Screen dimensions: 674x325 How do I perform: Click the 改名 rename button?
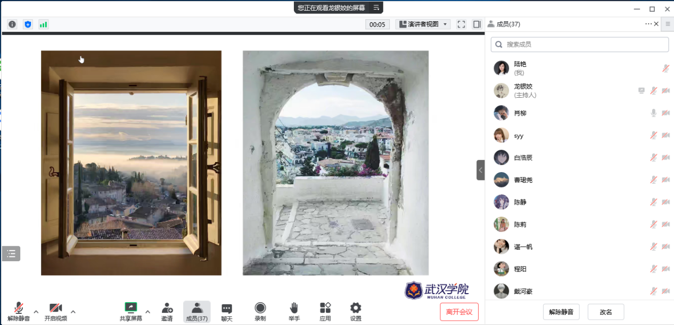click(x=605, y=312)
